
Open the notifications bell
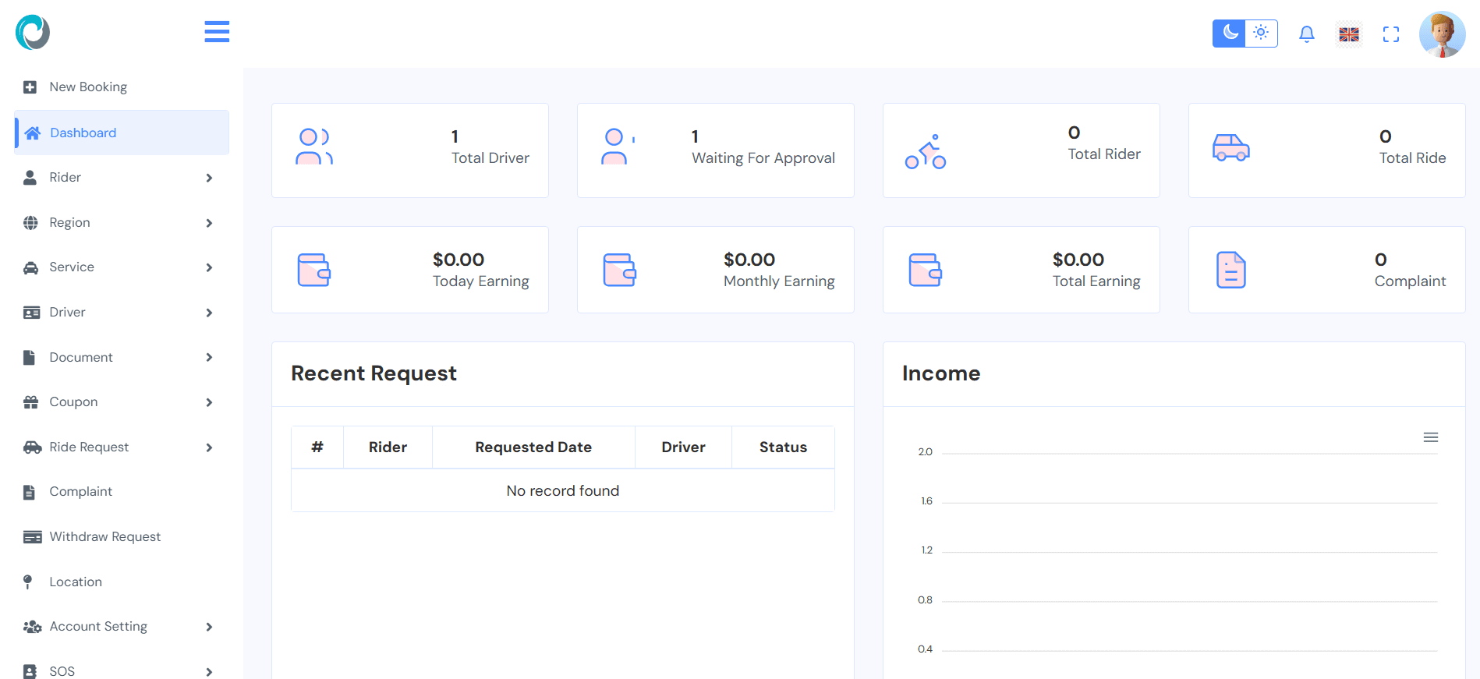tap(1307, 34)
